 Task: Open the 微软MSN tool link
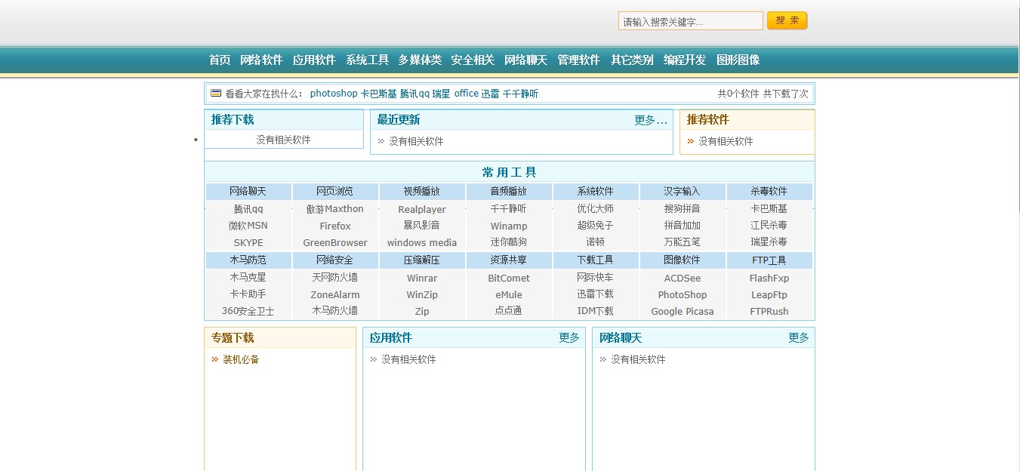(x=248, y=226)
